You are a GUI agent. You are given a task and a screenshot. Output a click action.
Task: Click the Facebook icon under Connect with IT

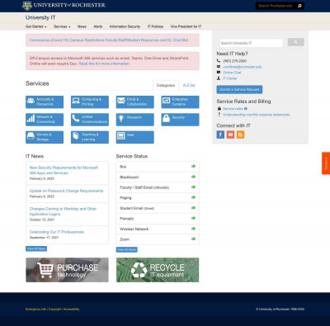(x=220, y=135)
